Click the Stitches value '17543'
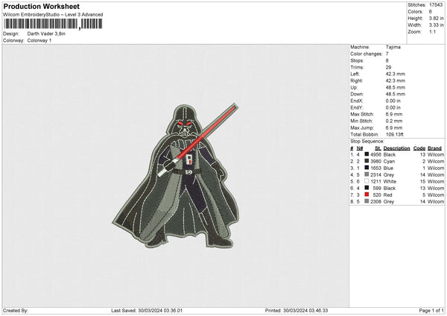This screenshot has width=447, height=316. (x=436, y=5)
